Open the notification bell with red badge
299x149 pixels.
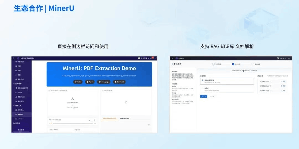tap(151, 58)
